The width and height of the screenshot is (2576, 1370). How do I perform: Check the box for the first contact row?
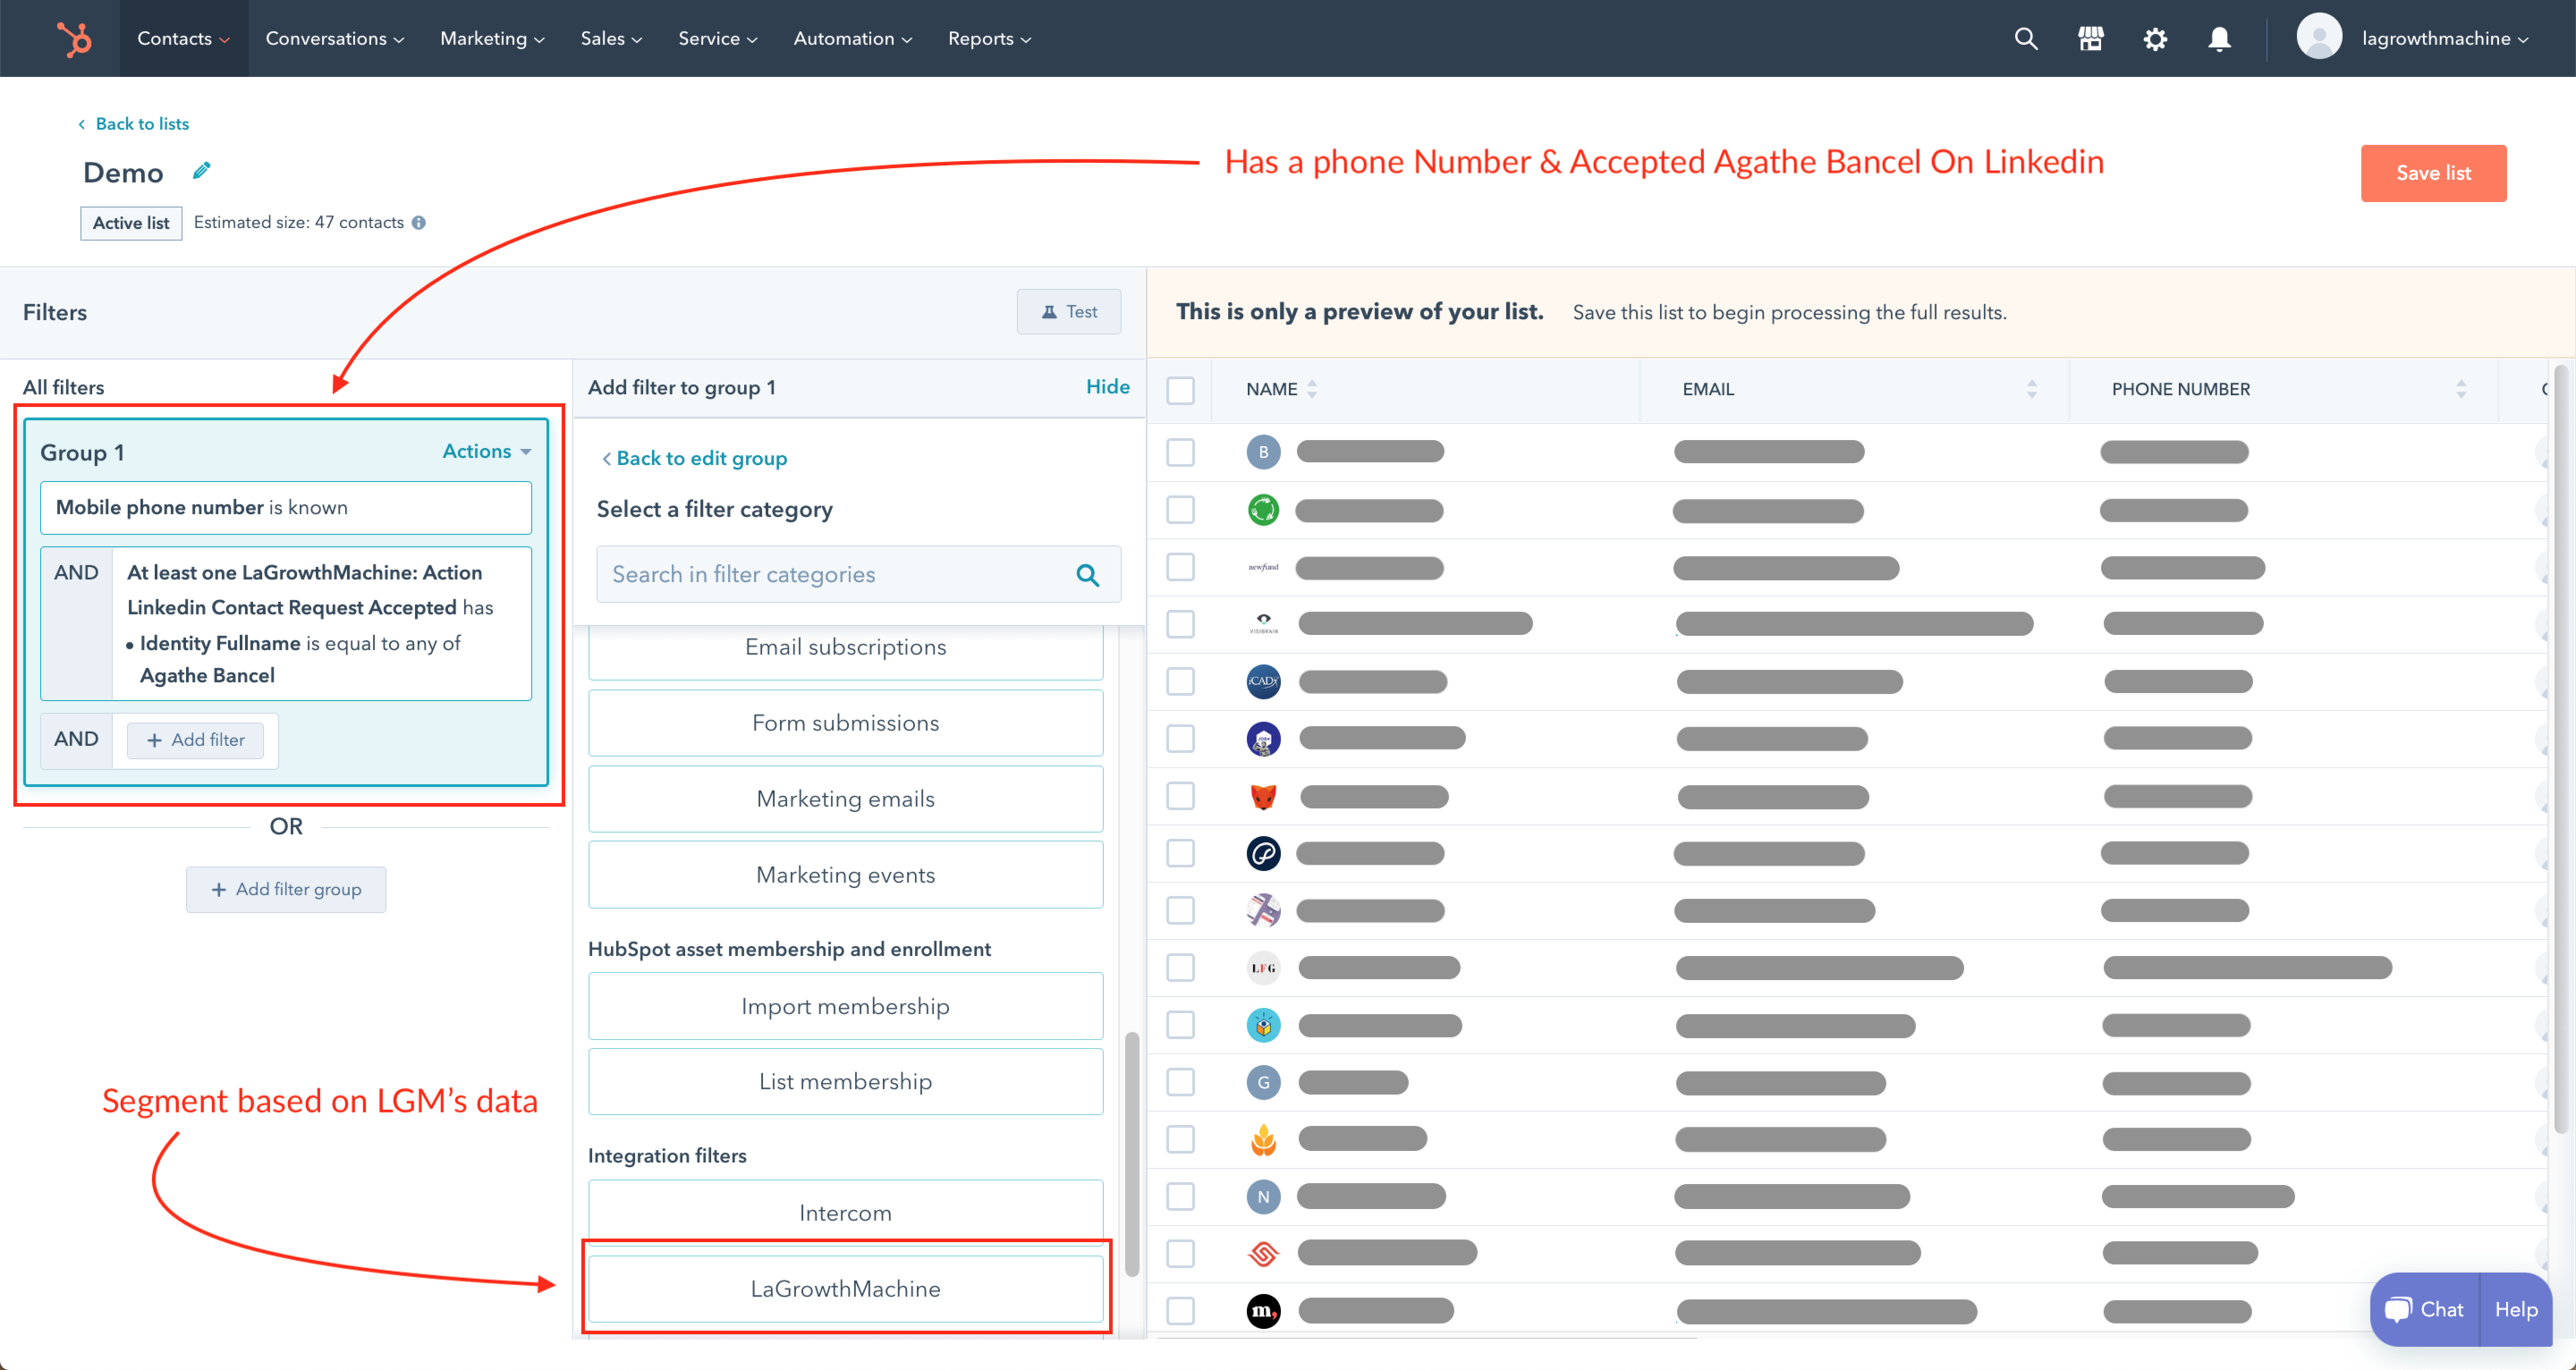[x=1180, y=452]
